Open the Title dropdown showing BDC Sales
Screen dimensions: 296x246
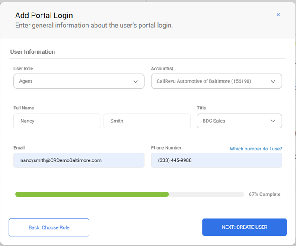point(239,121)
